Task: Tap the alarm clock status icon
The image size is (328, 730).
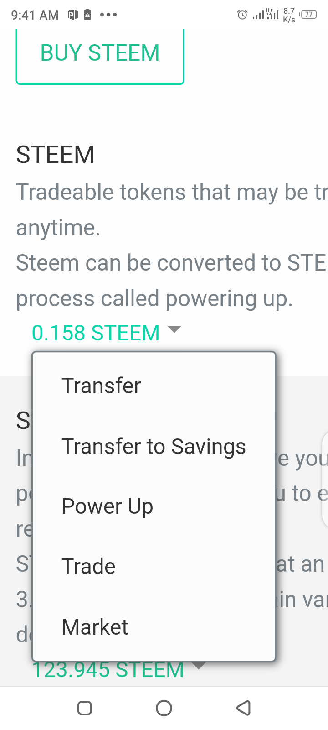Action: click(242, 15)
